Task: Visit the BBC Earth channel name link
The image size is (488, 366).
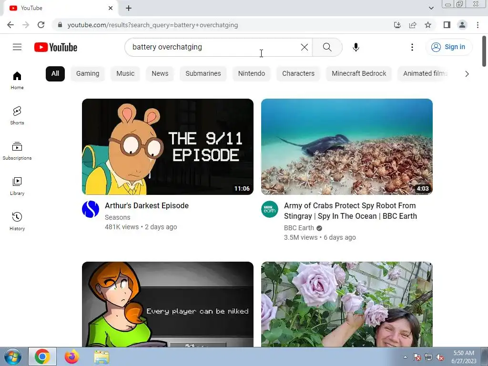Action: [x=299, y=228]
